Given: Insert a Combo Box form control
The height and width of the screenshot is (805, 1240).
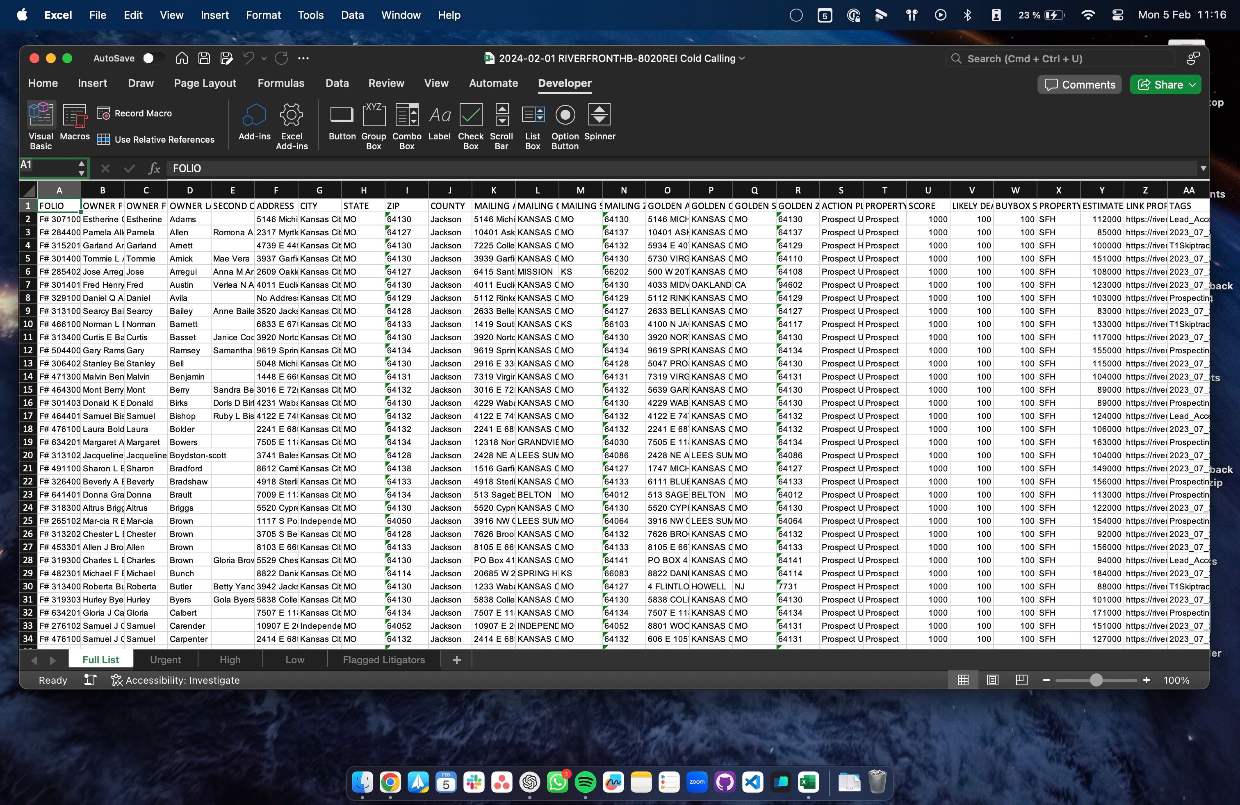Looking at the screenshot, I should click(406, 125).
